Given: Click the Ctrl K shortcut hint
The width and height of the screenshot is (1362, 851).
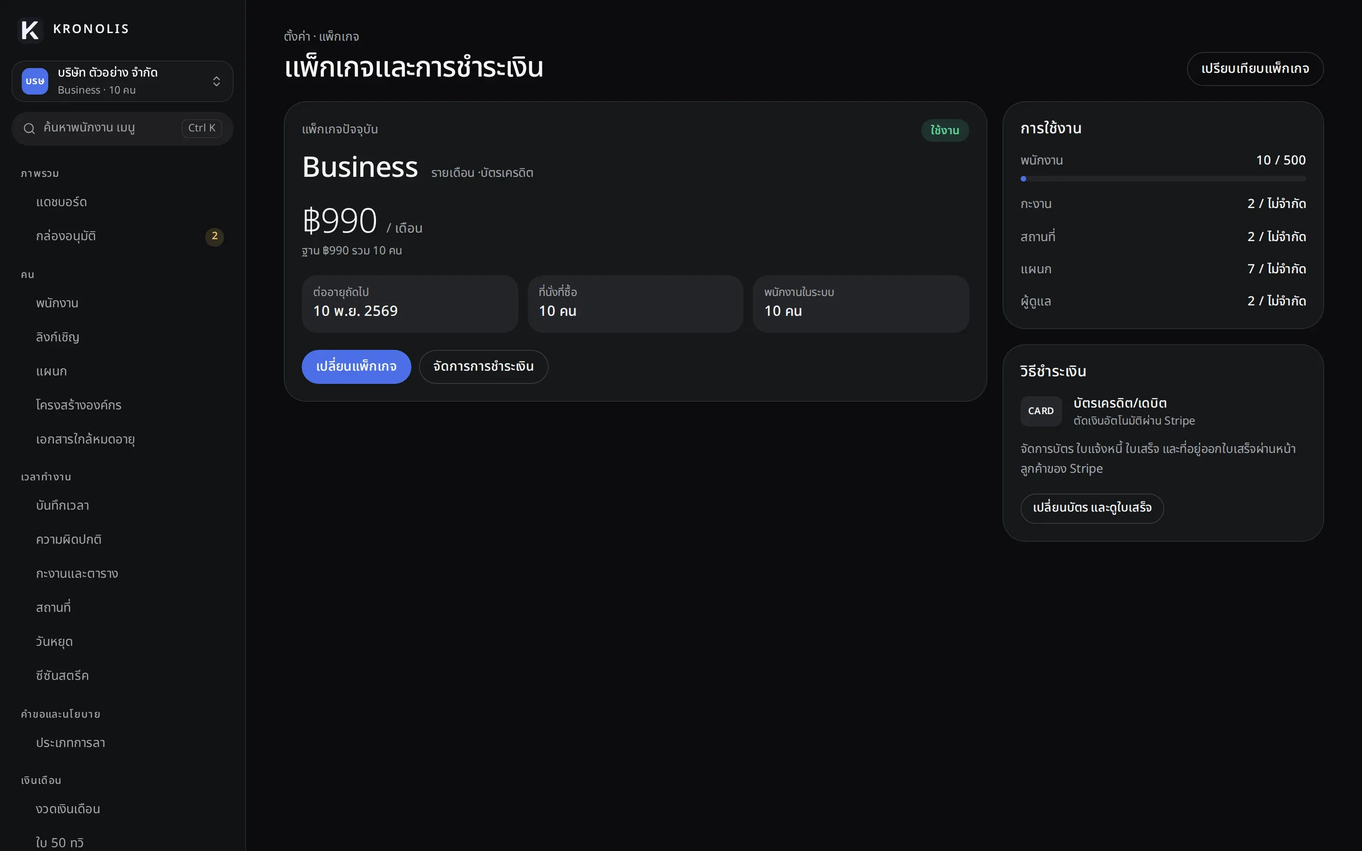Looking at the screenshot, I should [201, 128].
